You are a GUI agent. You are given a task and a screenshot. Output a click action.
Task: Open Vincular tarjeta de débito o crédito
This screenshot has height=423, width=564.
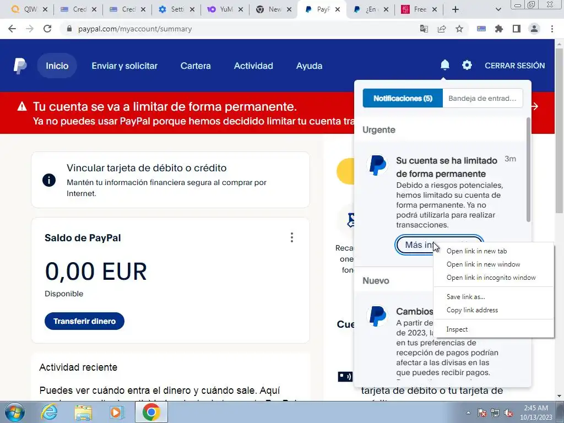coord(171,180)
